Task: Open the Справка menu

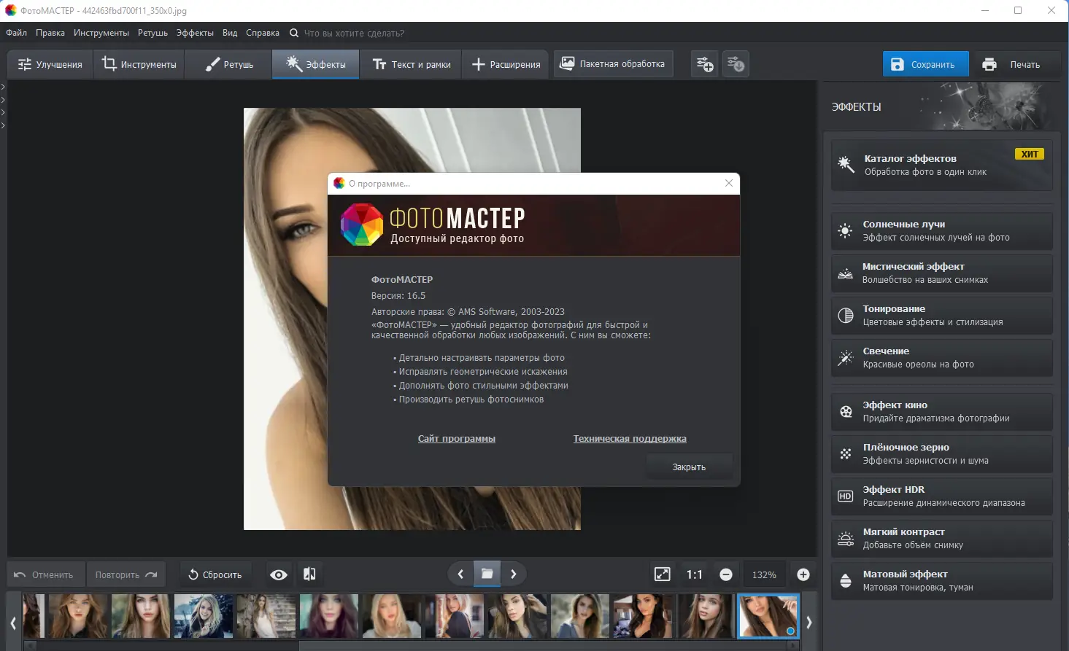Action: [263, 33]
